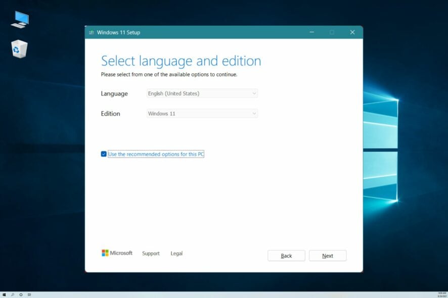Close the Windows 11 Setup window
This screenshot has width=448, height=298.
point(352,32)
